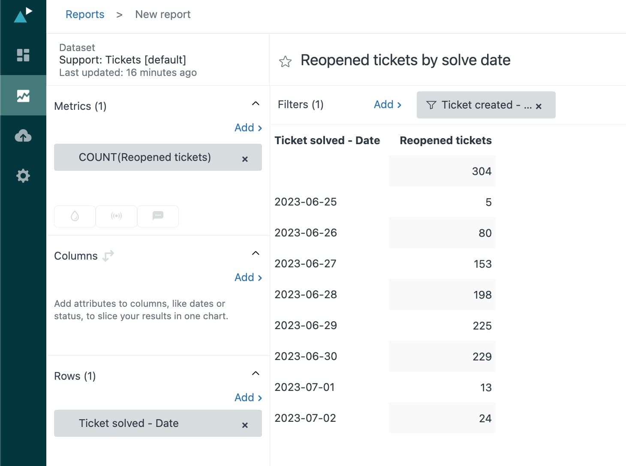
Task: Open the chat bubble icon under Metrics
Action: coord(158,216)
